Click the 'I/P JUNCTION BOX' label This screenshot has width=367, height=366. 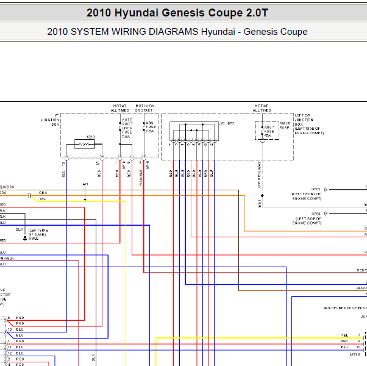click(x=50, y=120)
